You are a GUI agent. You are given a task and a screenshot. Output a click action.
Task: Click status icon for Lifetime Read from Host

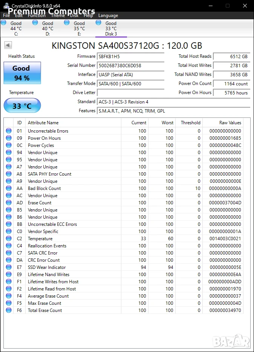(x=9, y=289)
